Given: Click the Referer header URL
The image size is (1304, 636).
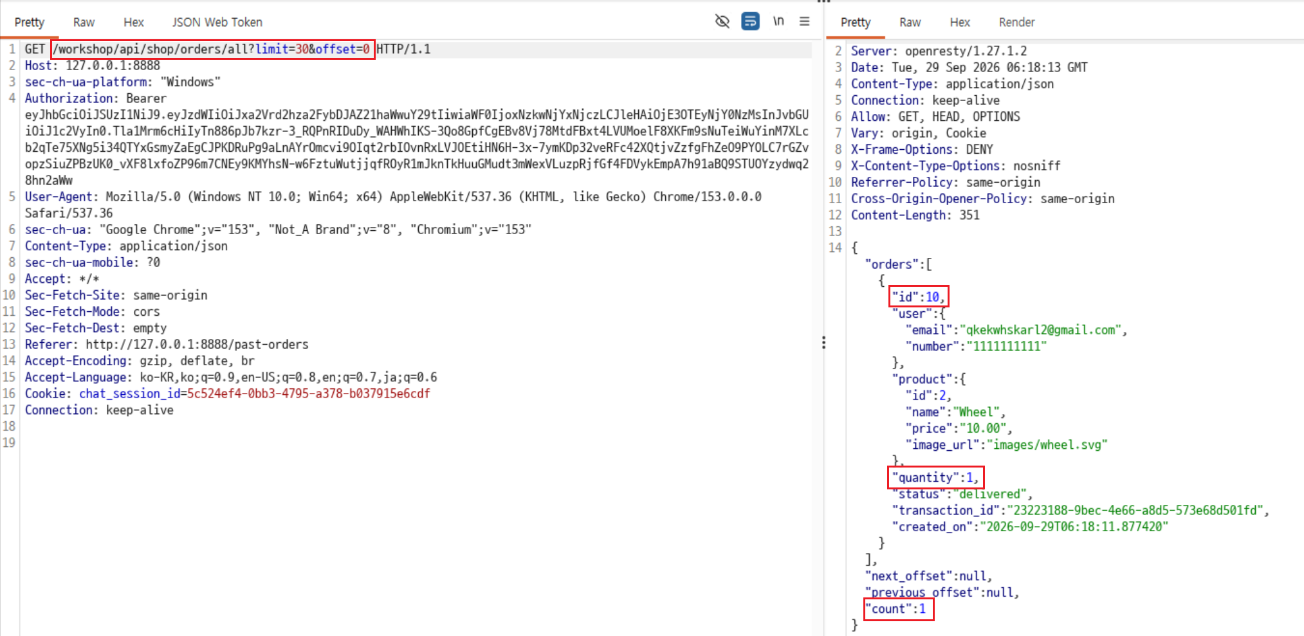Looking at the screenshot, I should (197, 345).
